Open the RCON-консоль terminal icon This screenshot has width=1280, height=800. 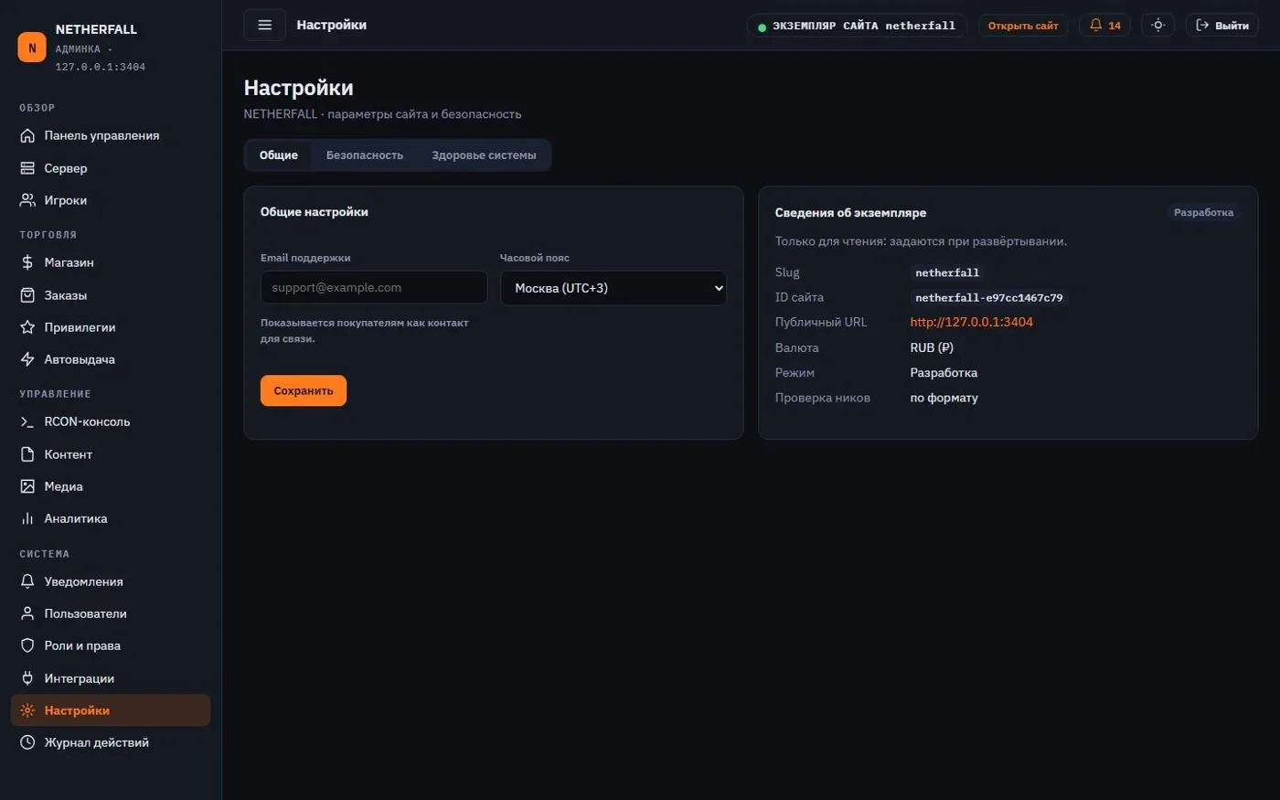(27, 421)
